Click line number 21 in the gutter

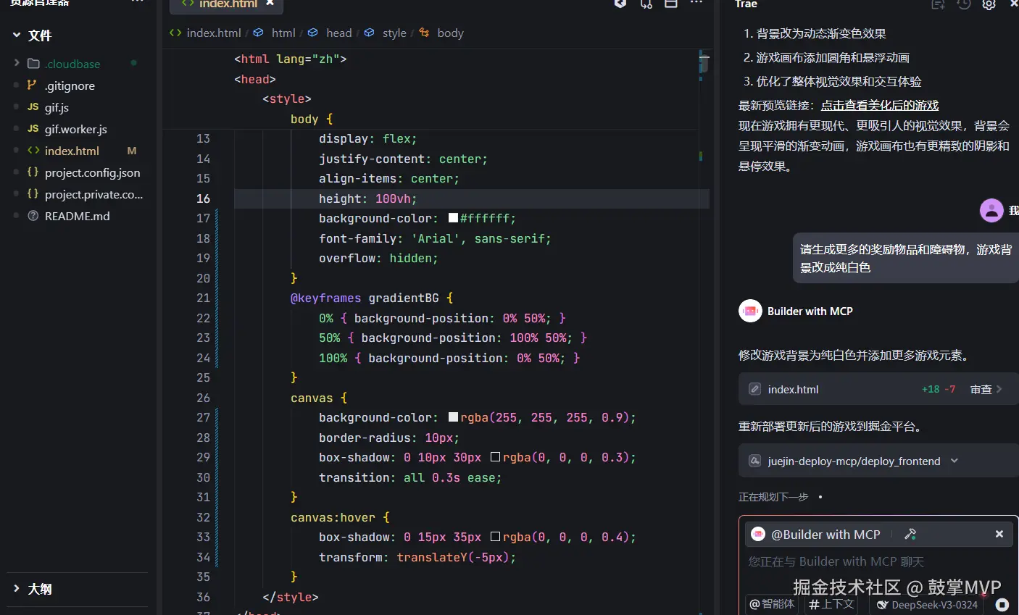(203, 298)
